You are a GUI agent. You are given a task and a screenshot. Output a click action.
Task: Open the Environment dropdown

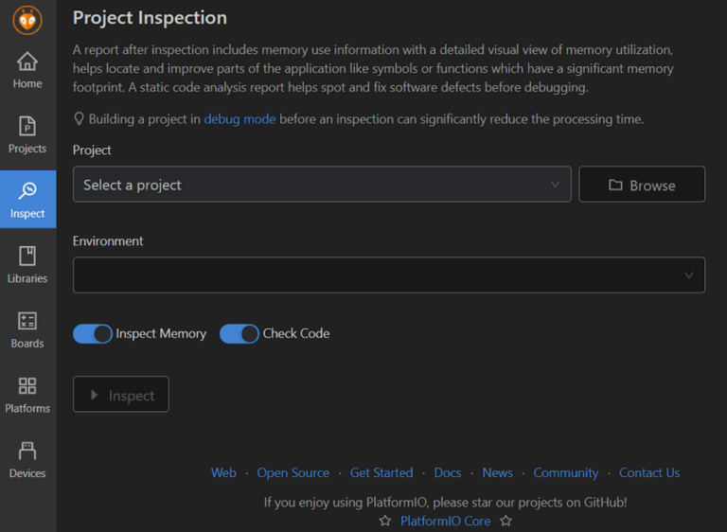[388, 275]
